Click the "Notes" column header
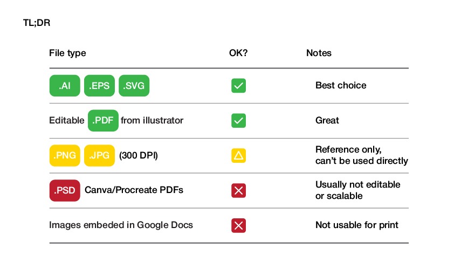The width and height of the screenshot is (454, 269). click(319, 53)
